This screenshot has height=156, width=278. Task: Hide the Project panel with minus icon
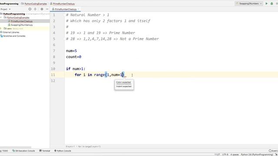[47, 9]
